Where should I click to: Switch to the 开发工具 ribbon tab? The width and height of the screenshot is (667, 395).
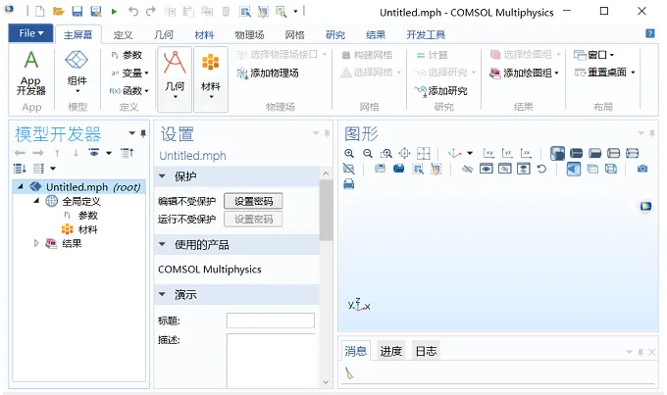426,35
